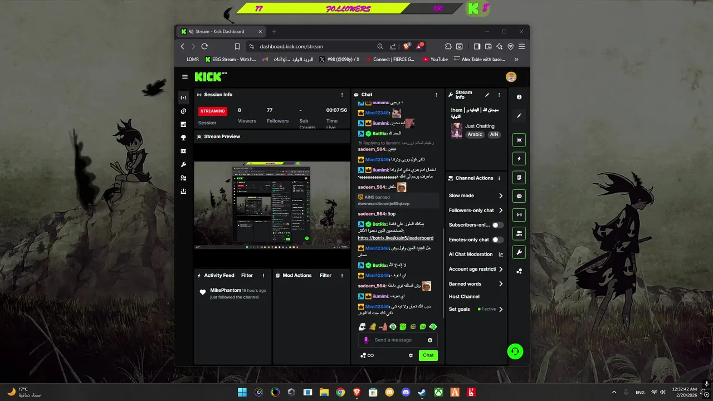Open the Stream section in the left sidebar
The height and width of the screenshot is (401, 713).
[183, 97]
